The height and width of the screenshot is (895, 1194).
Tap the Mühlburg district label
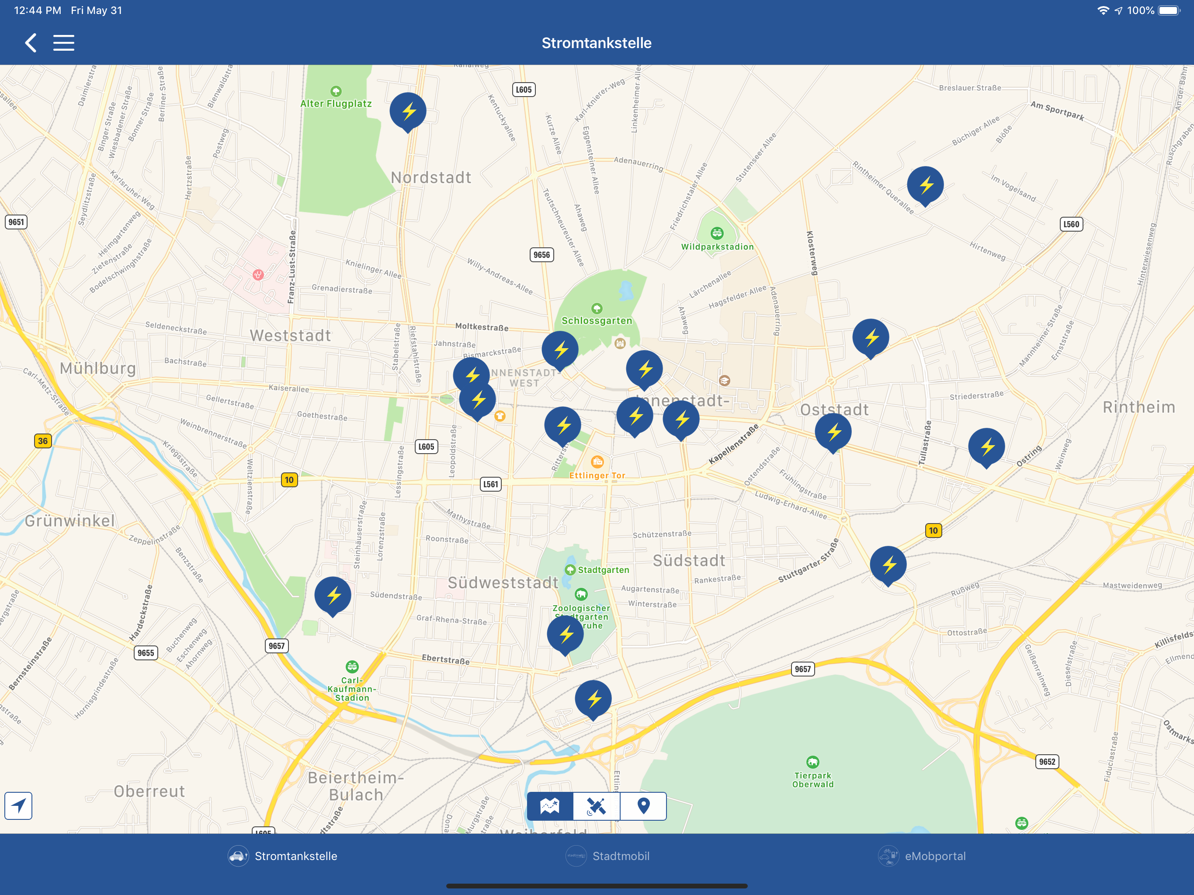[x=98, y=368]
